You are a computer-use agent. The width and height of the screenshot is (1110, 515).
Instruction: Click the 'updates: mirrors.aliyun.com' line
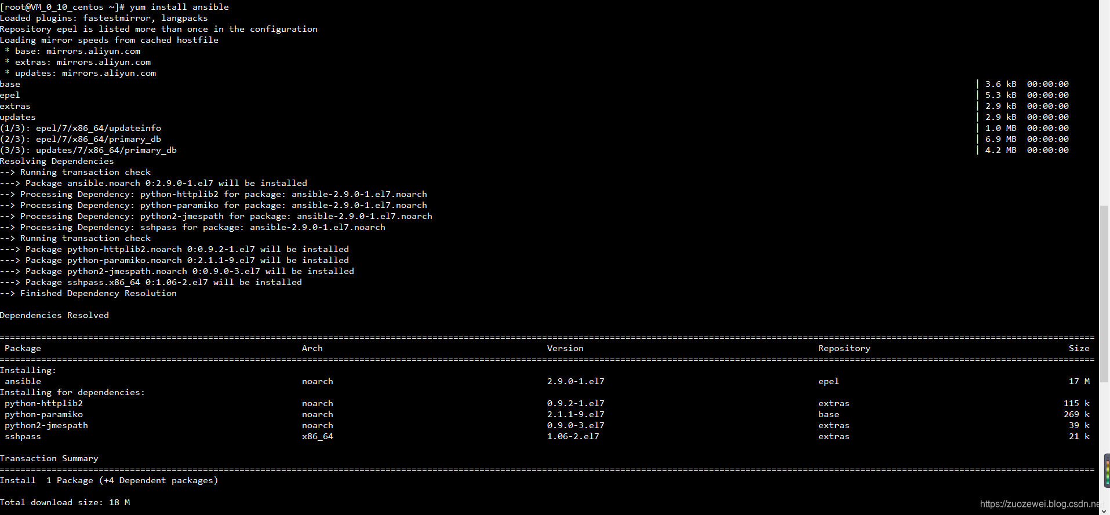[x=80, y=73]
